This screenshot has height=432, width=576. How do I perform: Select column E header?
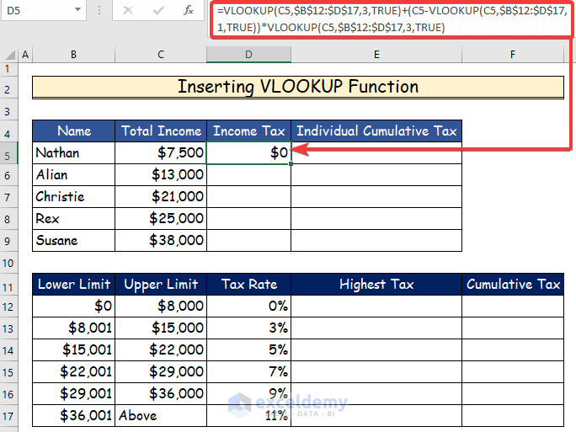(376, 55)
